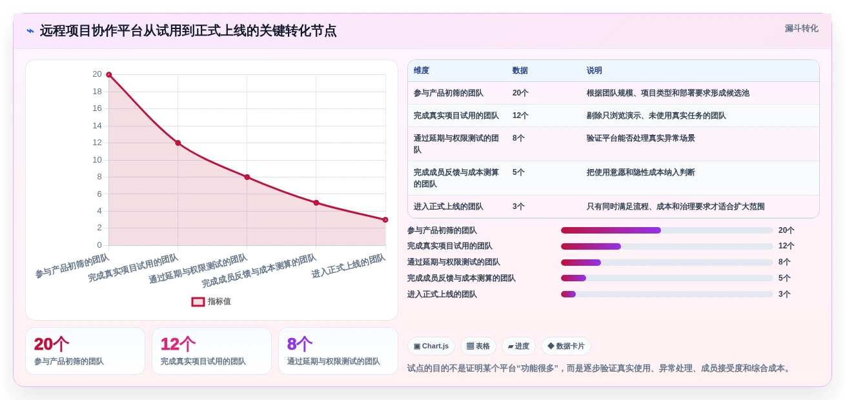Click table cell 完成成员反馈与成本测算的团队
845x400 pixels.
coord(456,178)
